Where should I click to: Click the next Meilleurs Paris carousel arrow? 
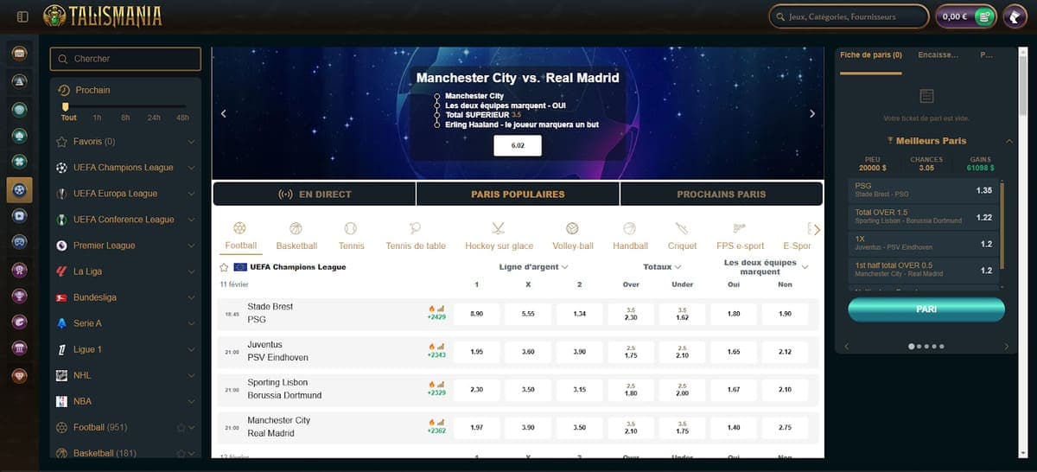tap(1007, 347)
